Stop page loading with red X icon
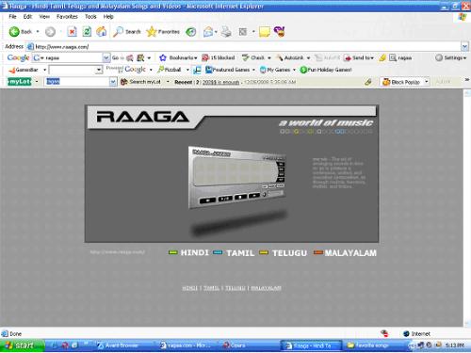The image size is (471, 353). point(73,32)
